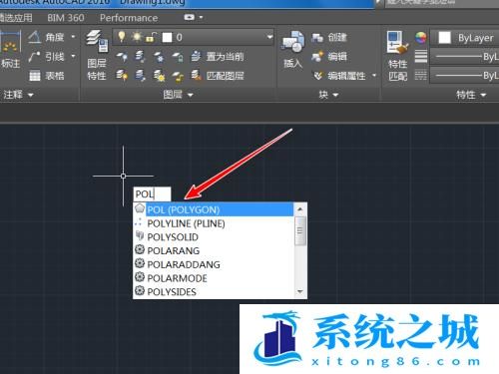499x374 pixels.
Task: Click the command input field showing POL
Action: (x=152, y=194)
